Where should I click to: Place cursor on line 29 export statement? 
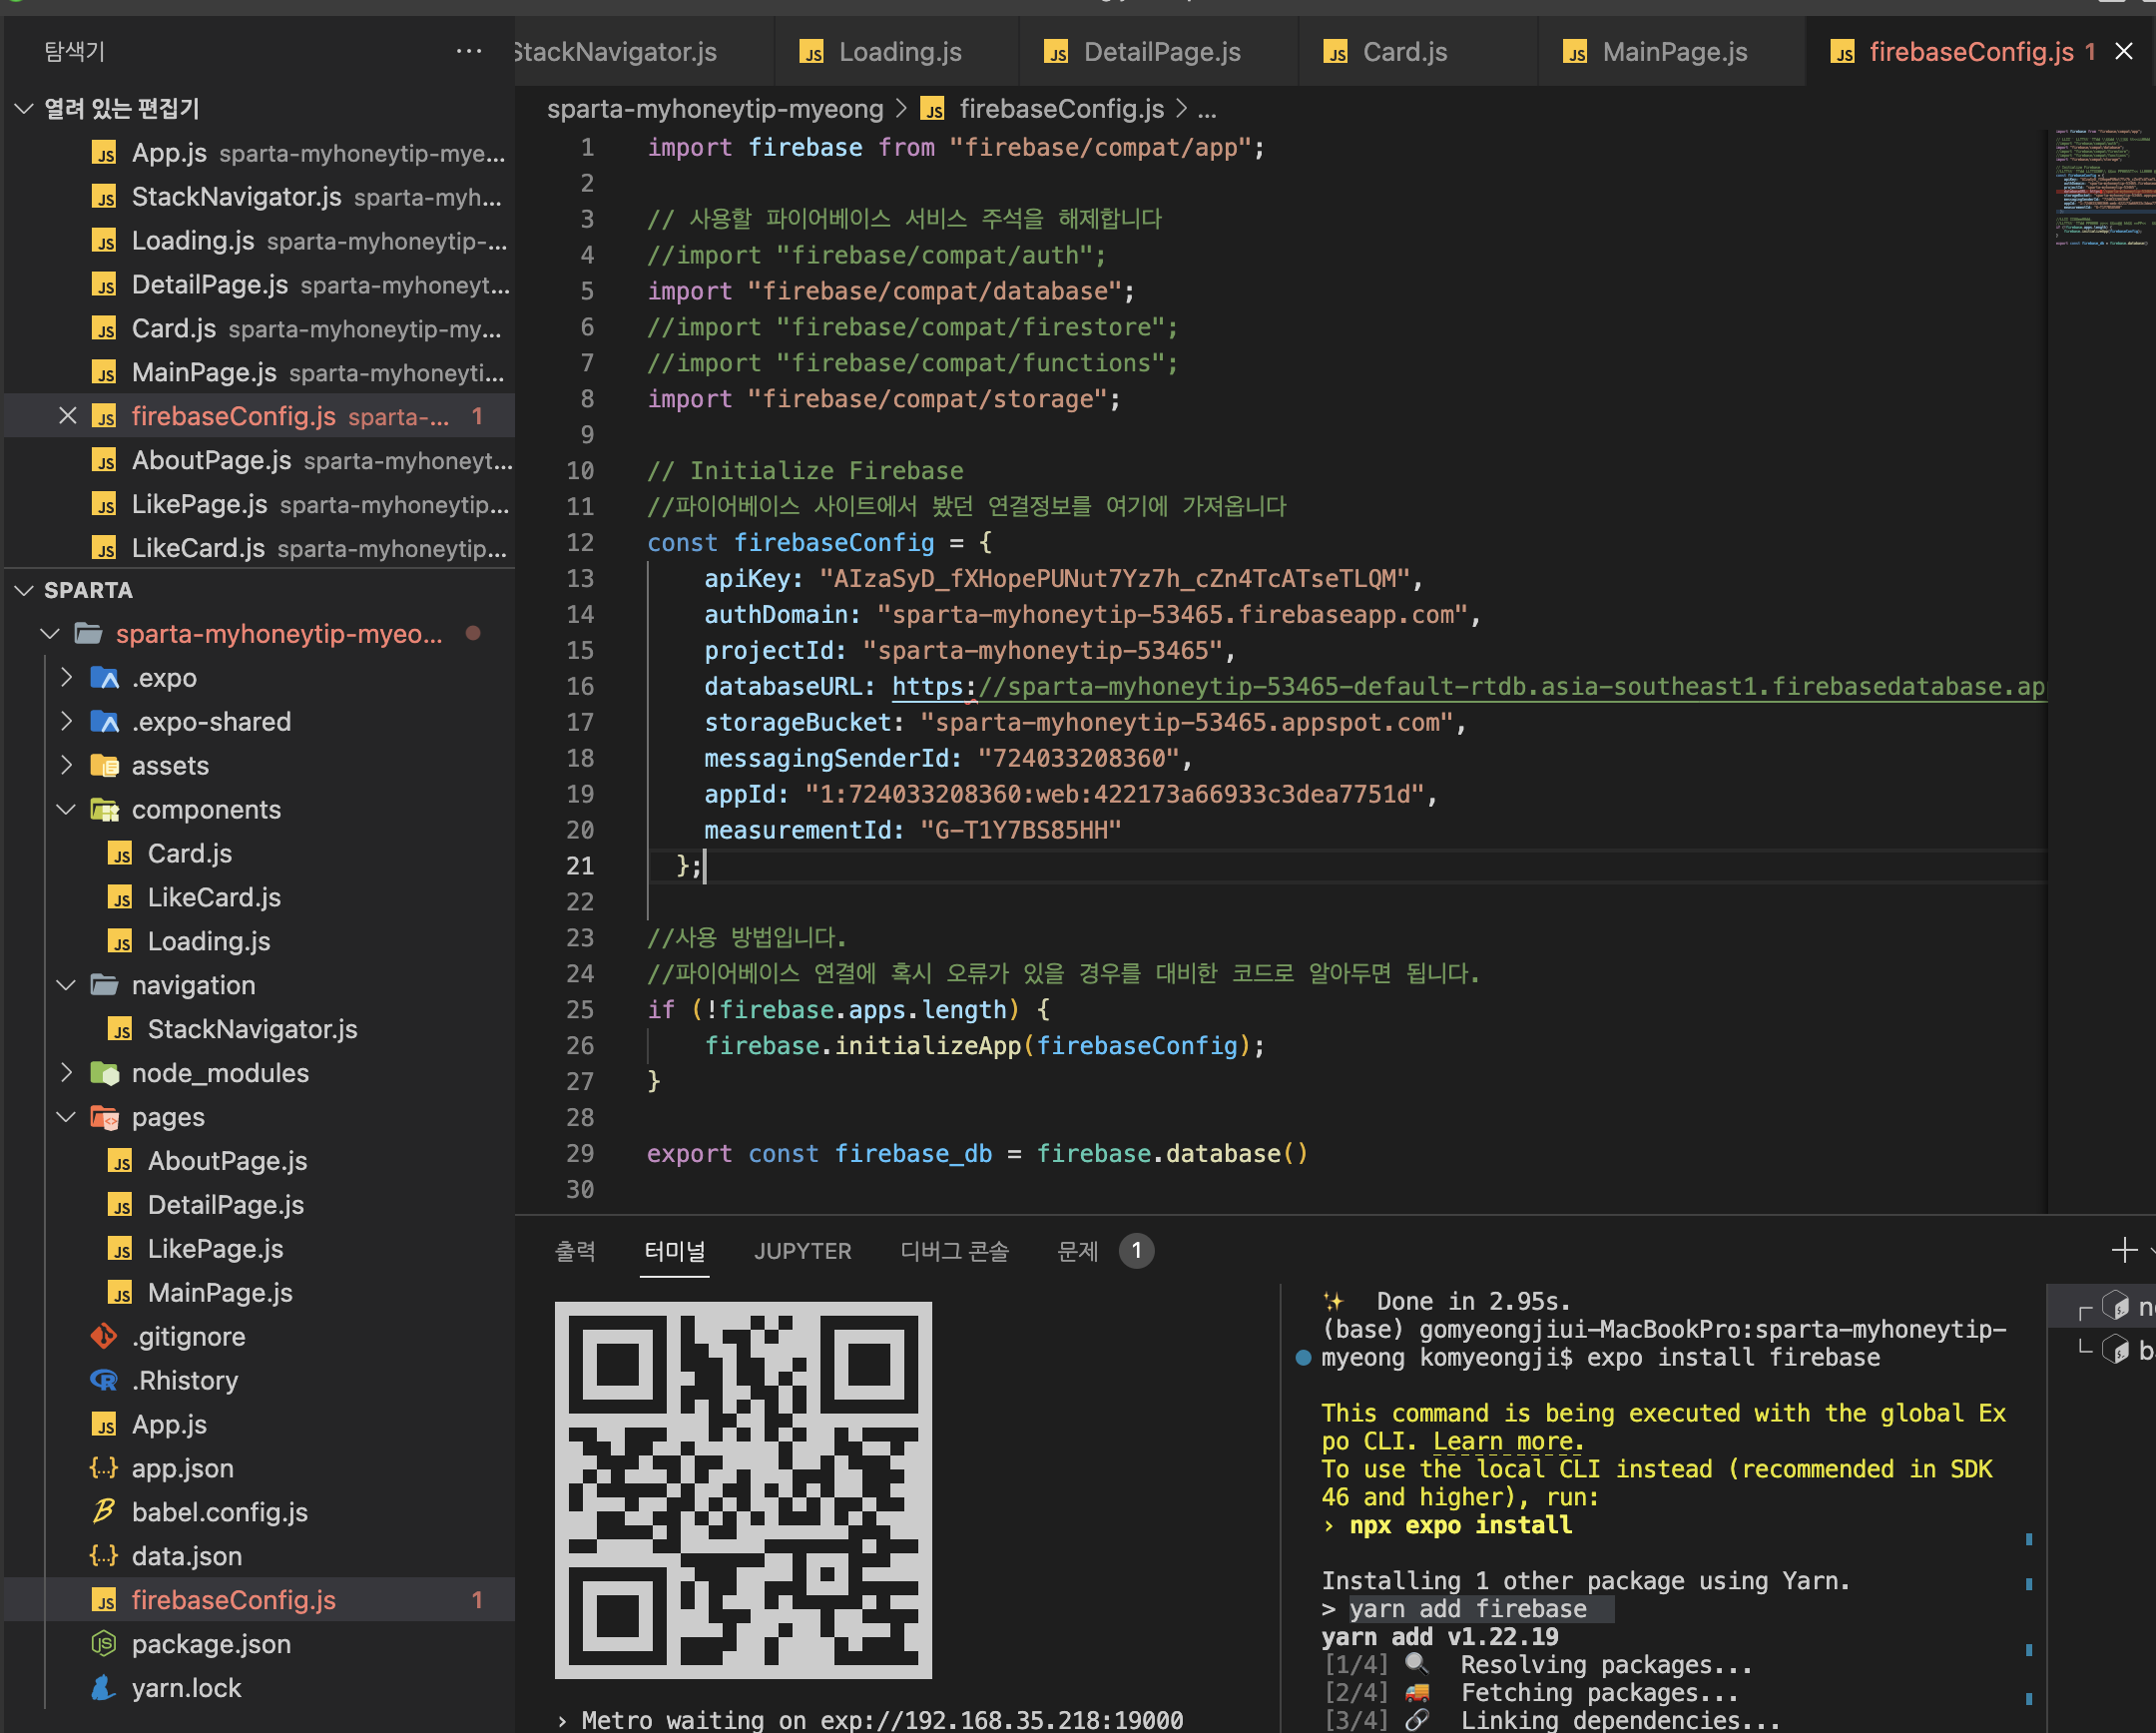tap(977, 1154)
